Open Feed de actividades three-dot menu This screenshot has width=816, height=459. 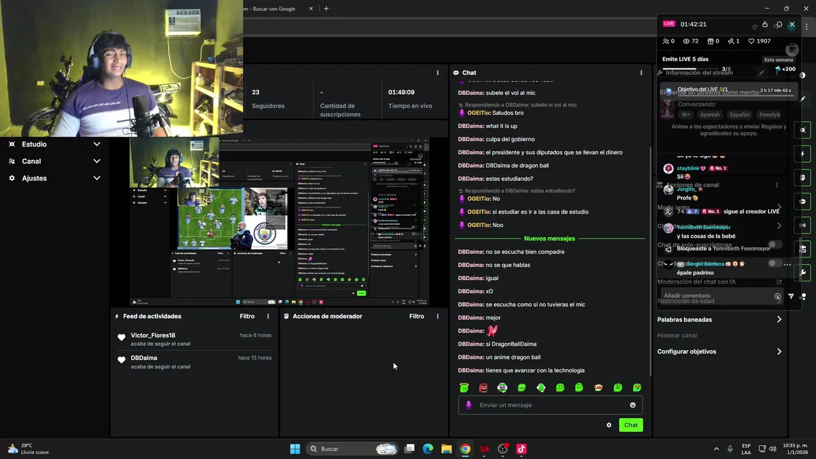(x=268, y=316)
